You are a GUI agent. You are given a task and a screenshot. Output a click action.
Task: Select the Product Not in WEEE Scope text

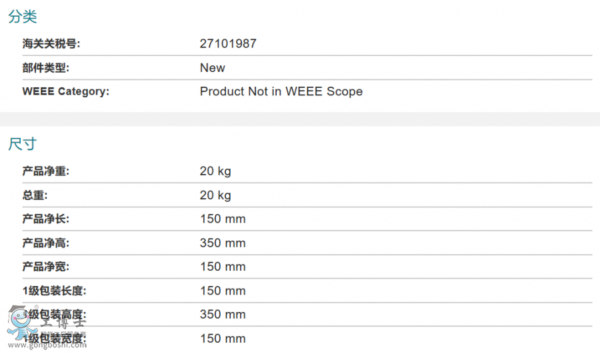[281, 92]
